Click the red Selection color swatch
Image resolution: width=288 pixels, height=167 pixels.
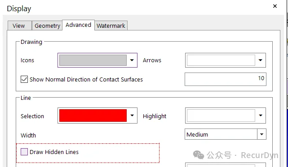click(x=93, y=116)
